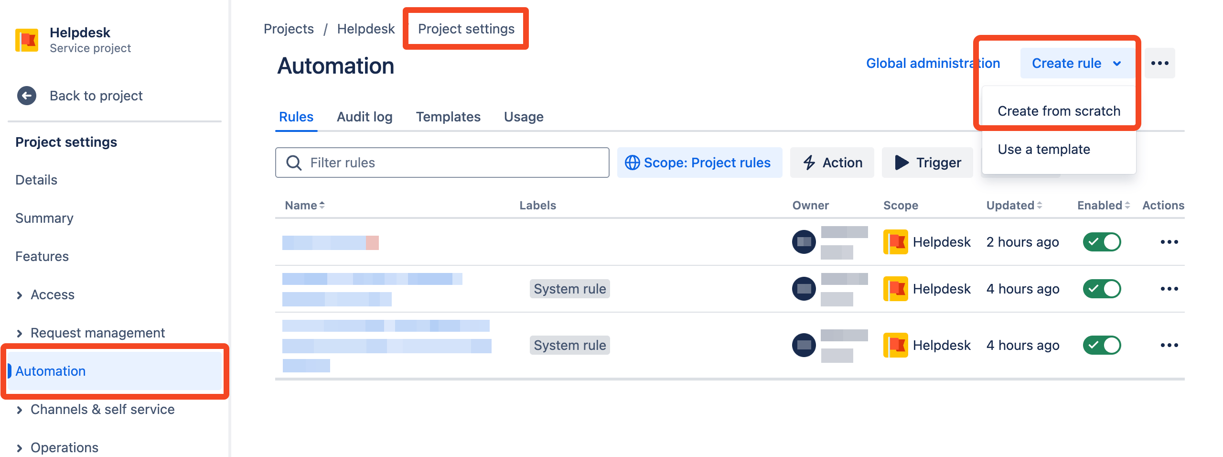The width and height of the screenshot is (1223, 457).
Task: Click the back arrow icon beside Back to project
Action: (x=27, y=96)
